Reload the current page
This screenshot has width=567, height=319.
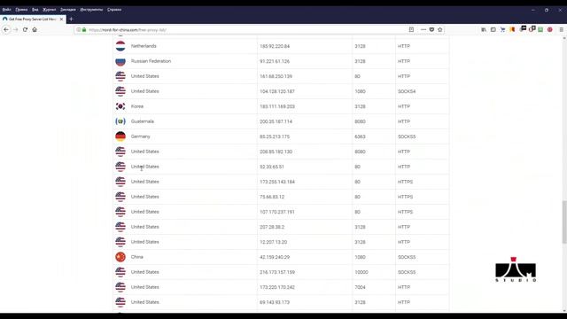(x=25, y=29)
